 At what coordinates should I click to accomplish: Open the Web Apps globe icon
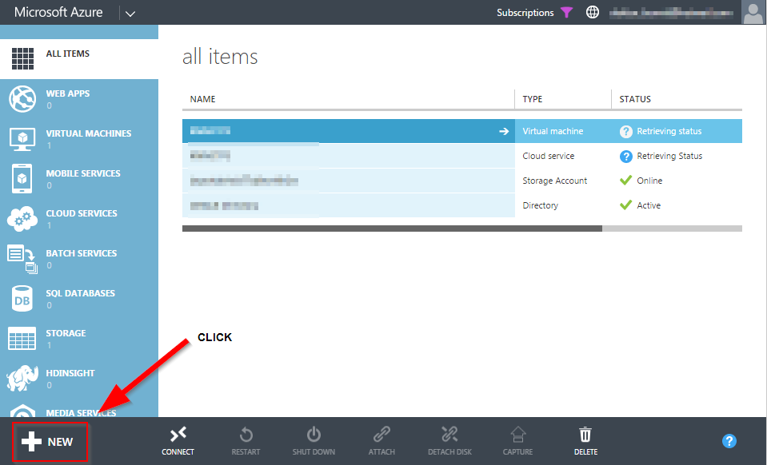click(x=22, y=98)
